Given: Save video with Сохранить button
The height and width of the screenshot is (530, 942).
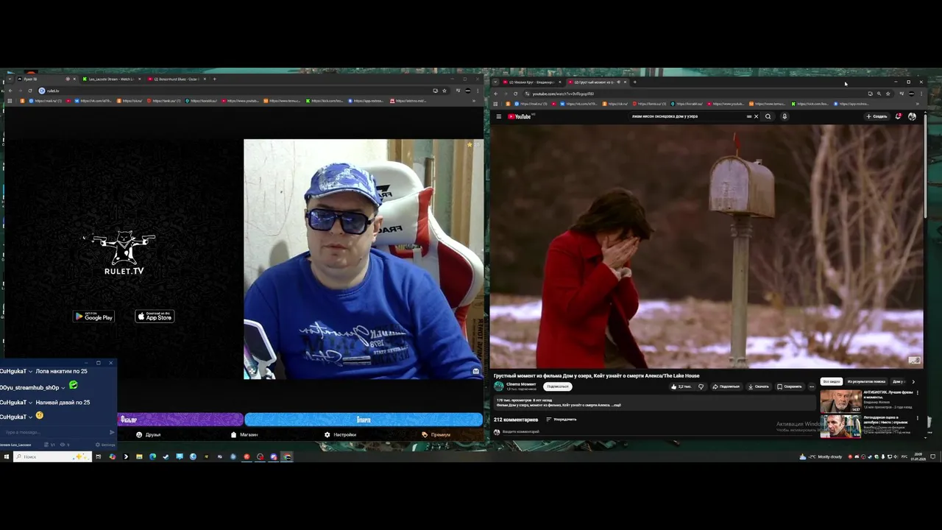Looking at the screenshot, I should click(789, 386).
